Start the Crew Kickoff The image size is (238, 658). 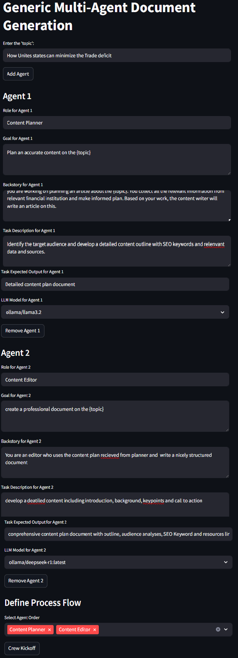coord(22,648)
